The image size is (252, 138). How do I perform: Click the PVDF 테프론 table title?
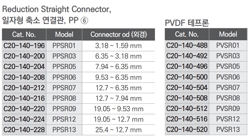click(187, 23)
